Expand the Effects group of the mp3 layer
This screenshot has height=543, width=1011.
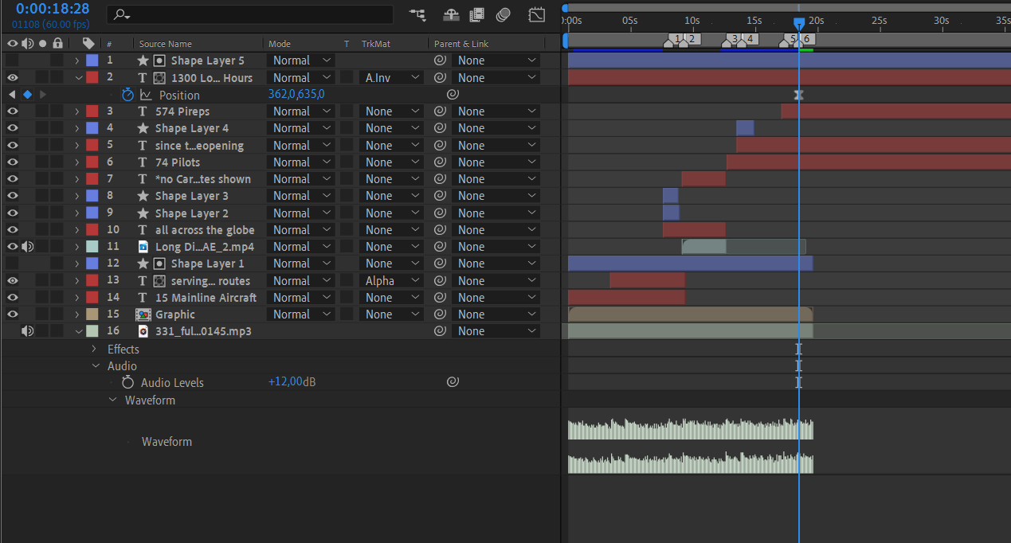(94, 349)
